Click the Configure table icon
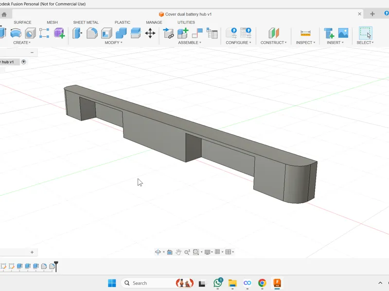 click(246, 33)
